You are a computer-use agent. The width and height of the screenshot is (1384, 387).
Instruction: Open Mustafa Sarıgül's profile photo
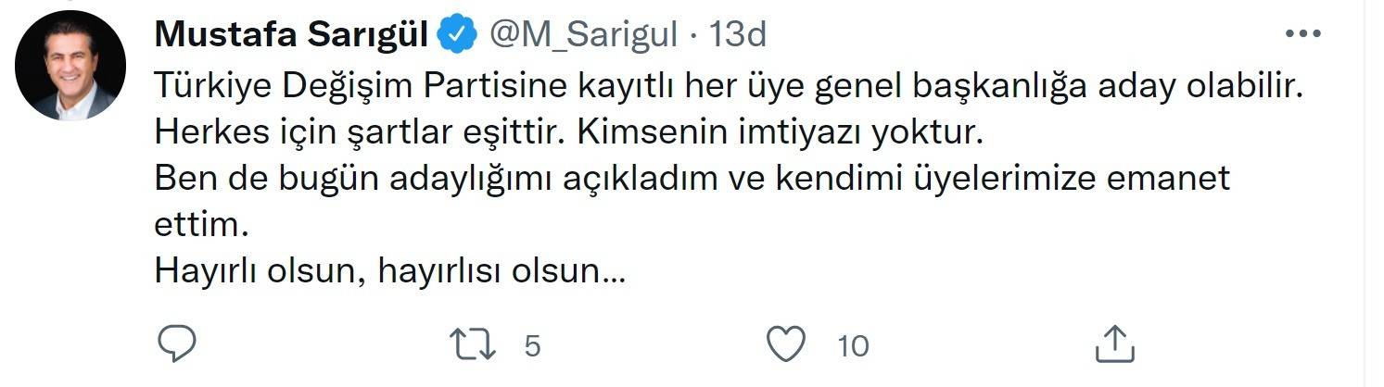pyautogui.click(x=70, y=66)
